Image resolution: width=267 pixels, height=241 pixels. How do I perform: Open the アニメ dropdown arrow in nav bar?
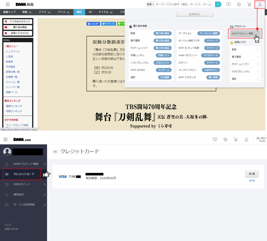tap(68, 12)
